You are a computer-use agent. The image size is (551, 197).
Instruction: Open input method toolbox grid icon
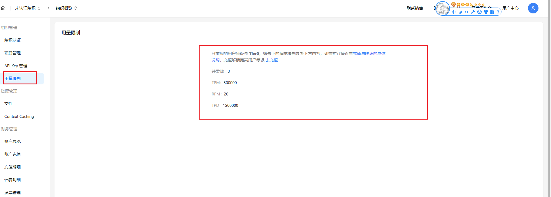tap(492, 12)
